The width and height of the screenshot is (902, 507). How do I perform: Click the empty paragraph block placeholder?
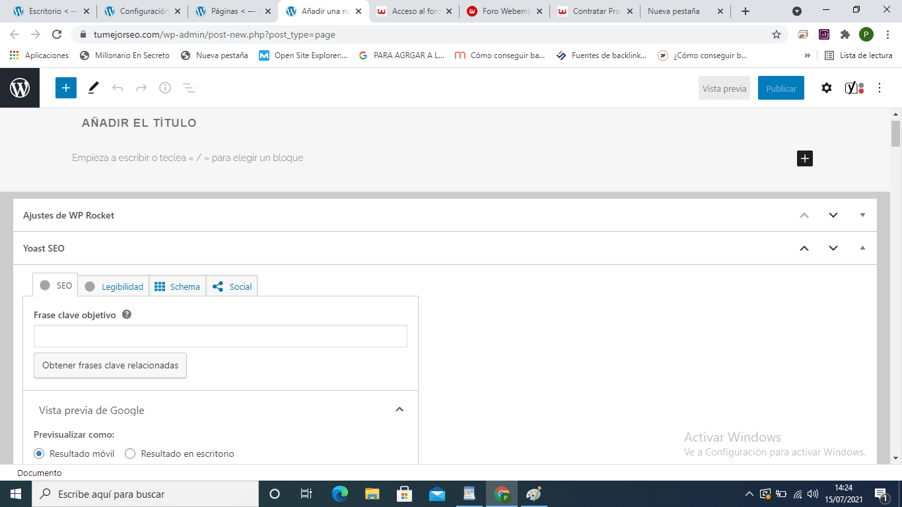pos(188,158)
